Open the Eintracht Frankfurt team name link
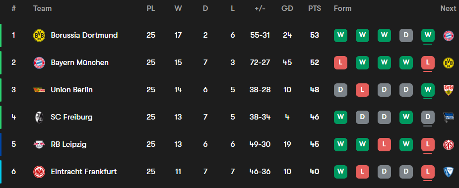 84,172
